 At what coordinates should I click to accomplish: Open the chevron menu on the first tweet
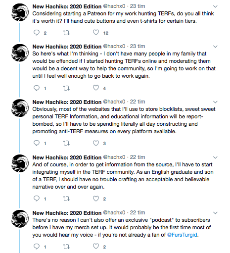point(215,6)
